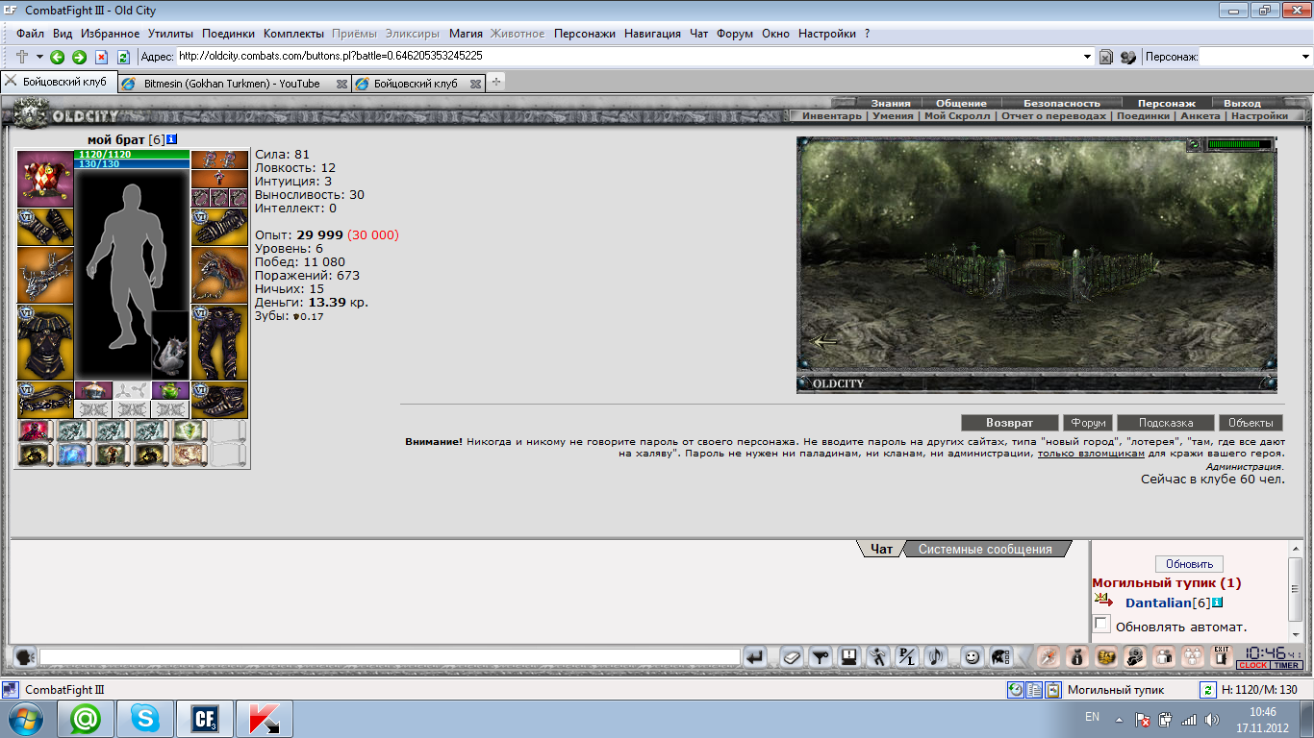Click the blue mana bar 130/130
The width and height of the screenshot is (1314, 738).
click(132, 163)
